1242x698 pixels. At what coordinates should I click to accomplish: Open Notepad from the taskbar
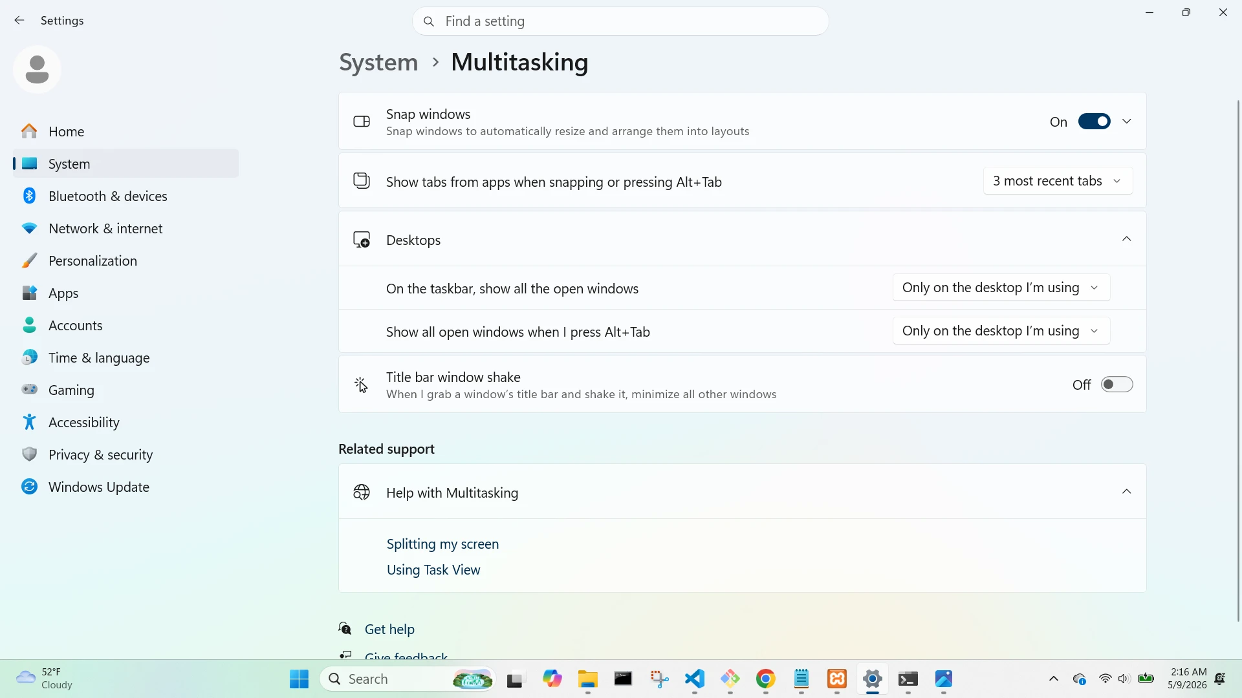[x=801, y=679]
